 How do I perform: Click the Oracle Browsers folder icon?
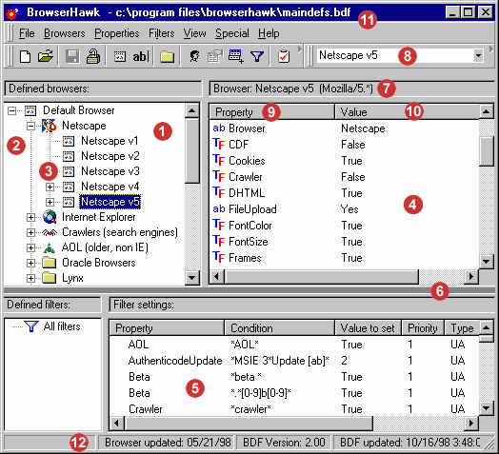[49, 263]
